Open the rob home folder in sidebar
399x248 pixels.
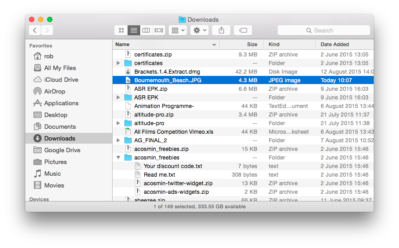(69, 56)
